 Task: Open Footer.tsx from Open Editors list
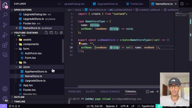37,23
